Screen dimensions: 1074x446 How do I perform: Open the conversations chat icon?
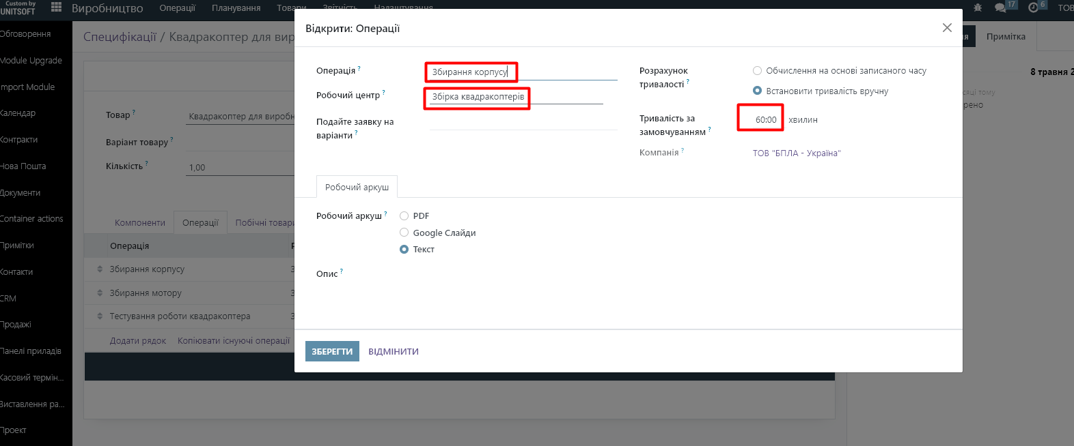[x=1001, y=8]
